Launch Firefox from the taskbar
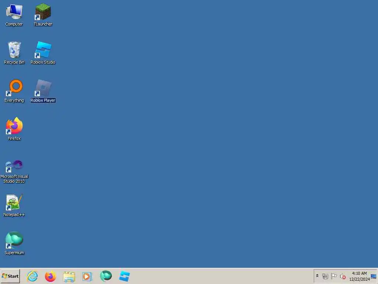This screenshot has height=284, width=378. [x=50, y=276]
